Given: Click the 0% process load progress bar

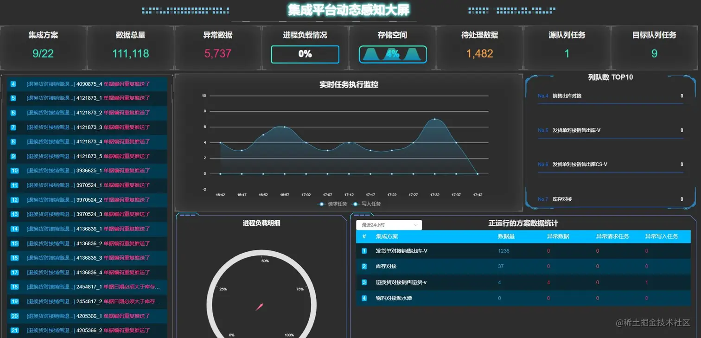Looking at the screenshot, I should coord(305,54).
